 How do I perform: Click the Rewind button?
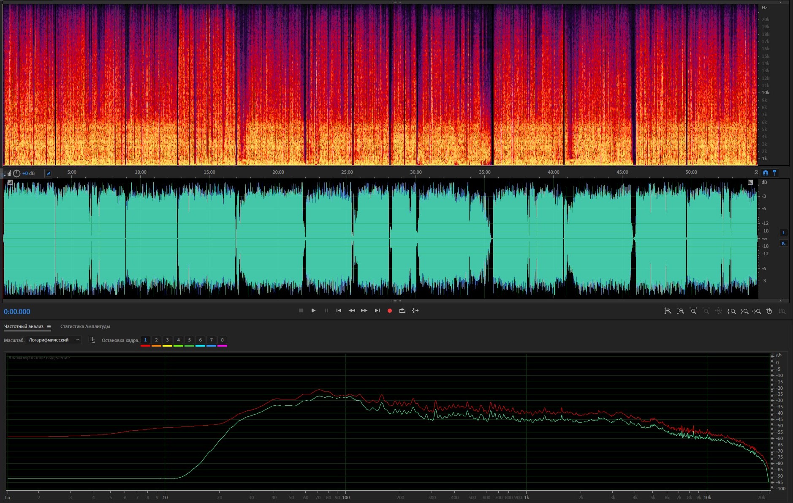click(x=352, y=311)
